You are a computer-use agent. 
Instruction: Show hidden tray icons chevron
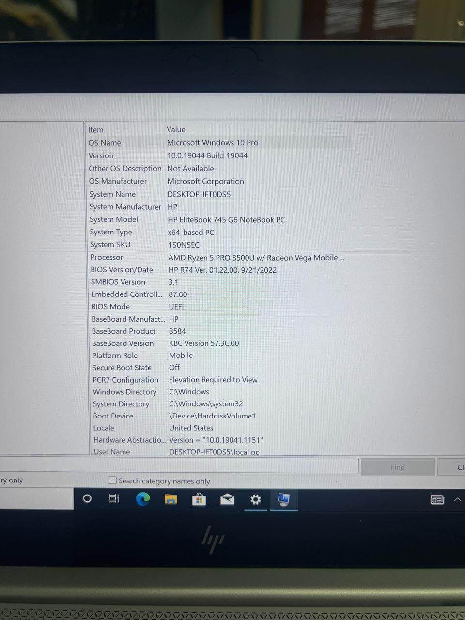pyautogui.click(x=458, y=499)
